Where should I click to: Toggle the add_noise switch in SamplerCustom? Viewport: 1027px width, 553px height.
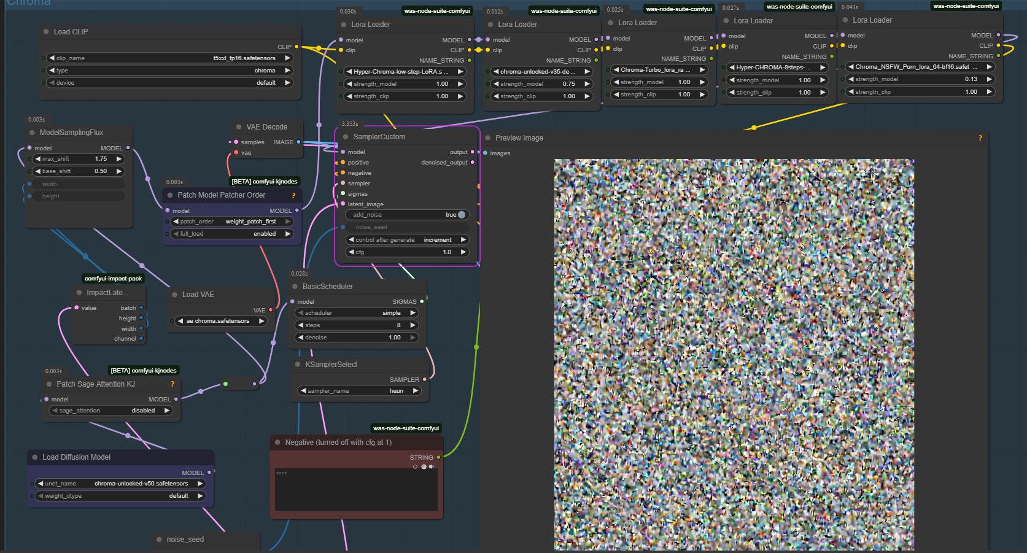tap(461, 215)
